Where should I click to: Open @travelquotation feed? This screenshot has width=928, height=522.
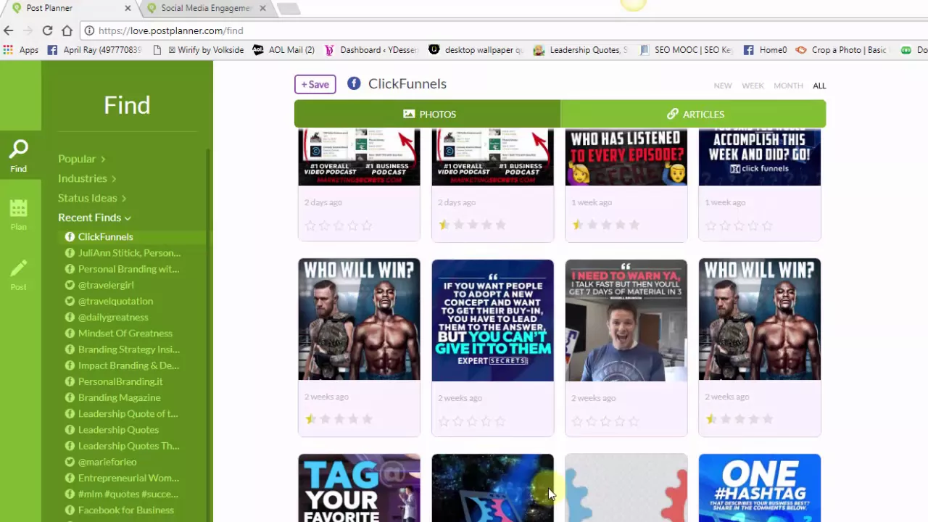coord(115,301)
